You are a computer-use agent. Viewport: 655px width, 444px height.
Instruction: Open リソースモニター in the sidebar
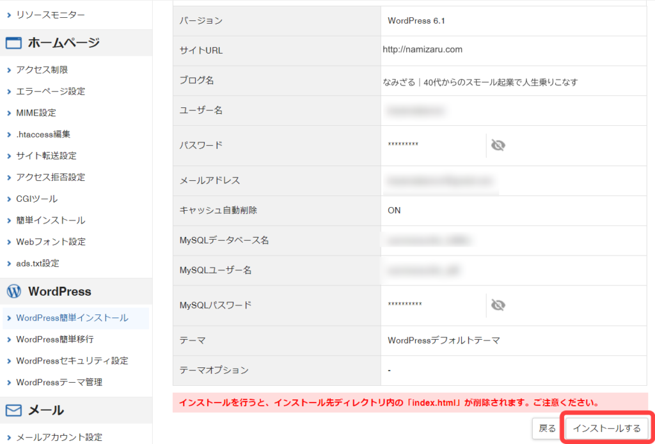point(50,15)
